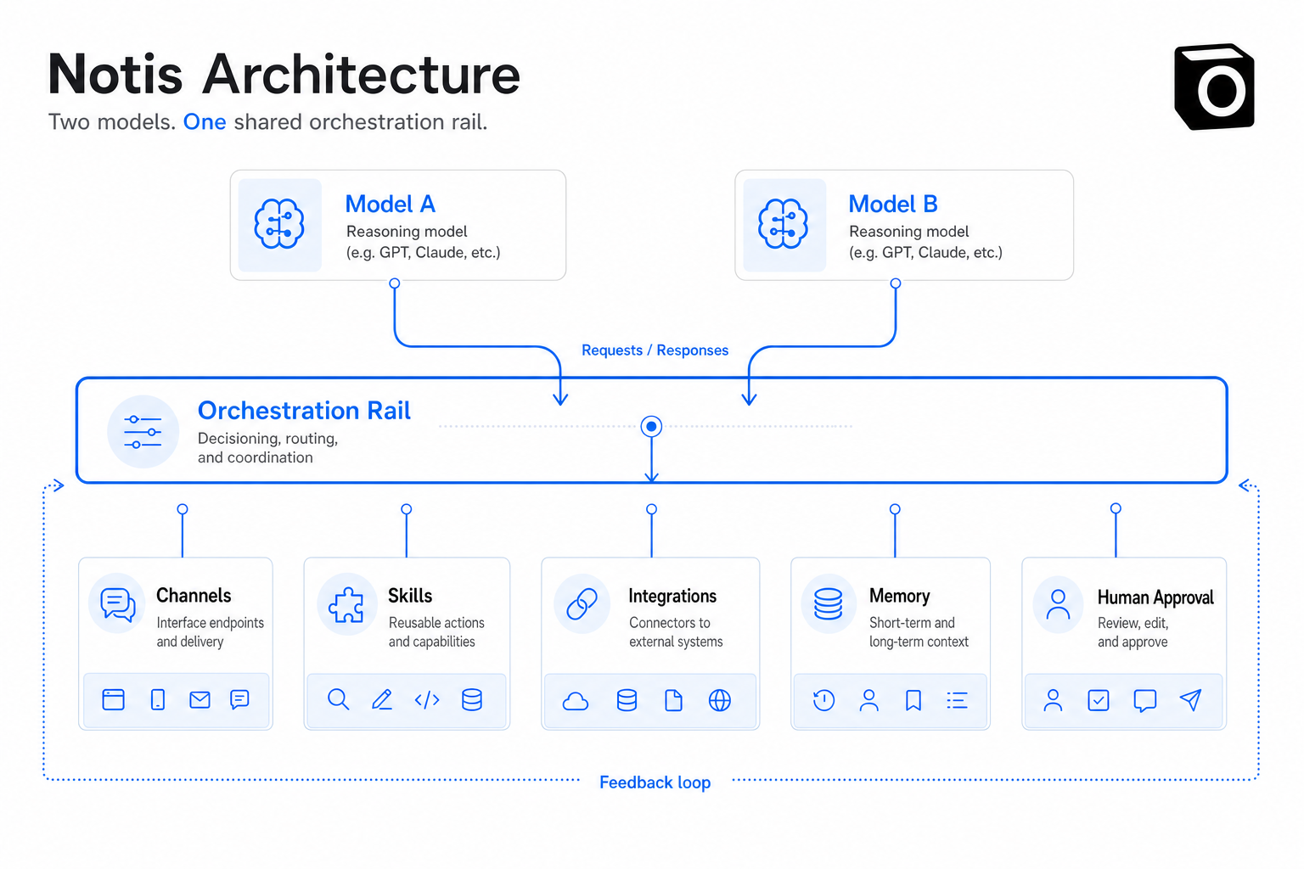Click the Model A brain icon

click(279, 224)
